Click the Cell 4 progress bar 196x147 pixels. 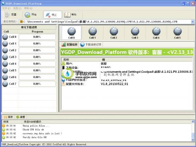coord(37,64)
